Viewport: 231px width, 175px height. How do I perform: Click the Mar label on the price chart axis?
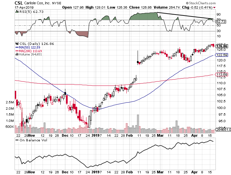[160, 135]
